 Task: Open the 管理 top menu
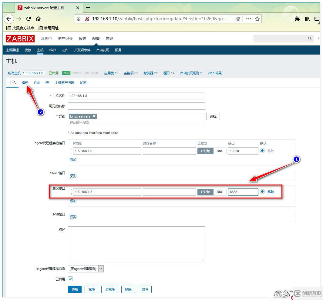[x=109, y=39]
